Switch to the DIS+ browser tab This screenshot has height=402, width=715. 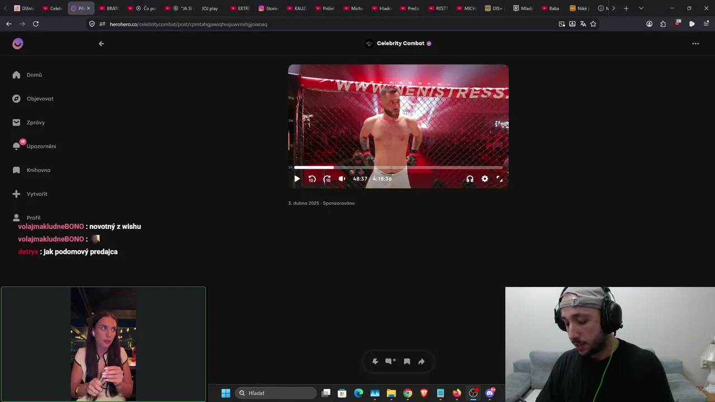click(494, 8)
